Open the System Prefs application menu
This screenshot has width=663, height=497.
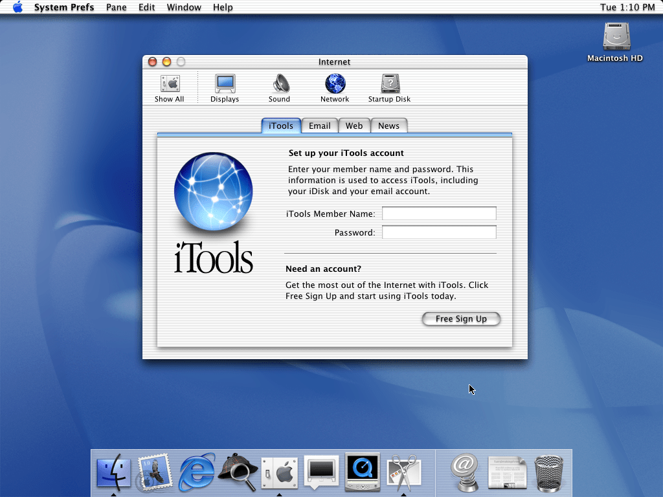(64, 7)
